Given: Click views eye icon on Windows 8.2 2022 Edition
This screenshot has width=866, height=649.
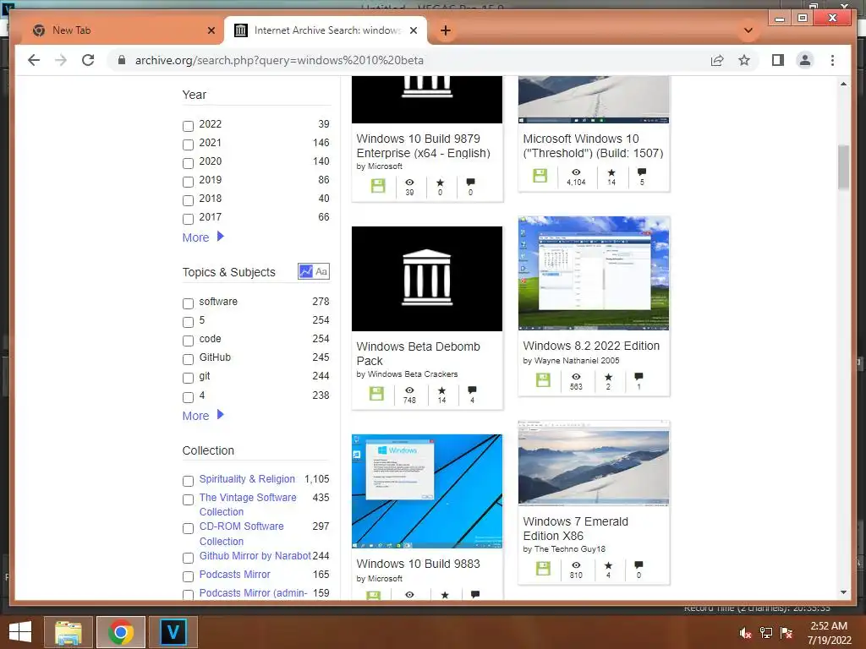Looking at the screenshot, I should point(576,376).
